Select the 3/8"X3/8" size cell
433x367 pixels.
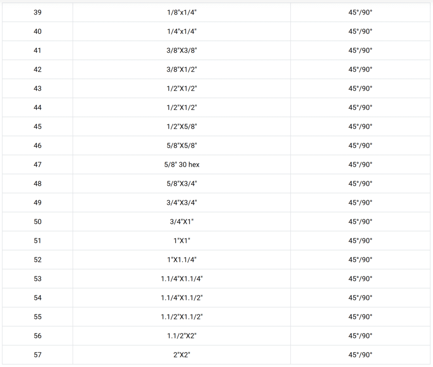click(182, 50)
